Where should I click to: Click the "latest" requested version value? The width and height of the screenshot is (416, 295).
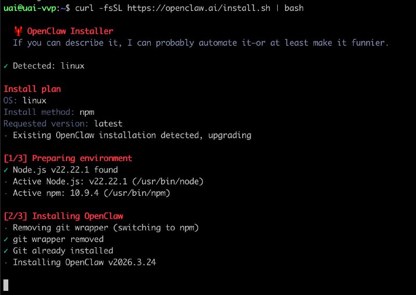[108, 124]
